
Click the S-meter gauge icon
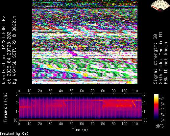point(160,6)
